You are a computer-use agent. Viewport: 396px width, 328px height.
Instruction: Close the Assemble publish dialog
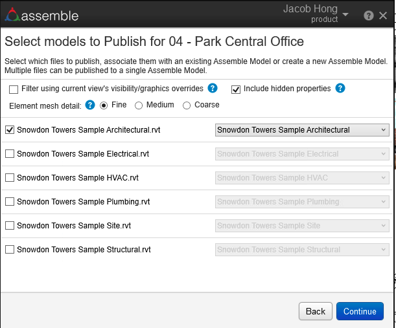(x=383, y=16)
